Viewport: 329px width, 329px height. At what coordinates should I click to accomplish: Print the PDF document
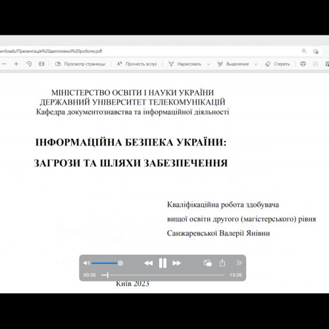(303, 64)
